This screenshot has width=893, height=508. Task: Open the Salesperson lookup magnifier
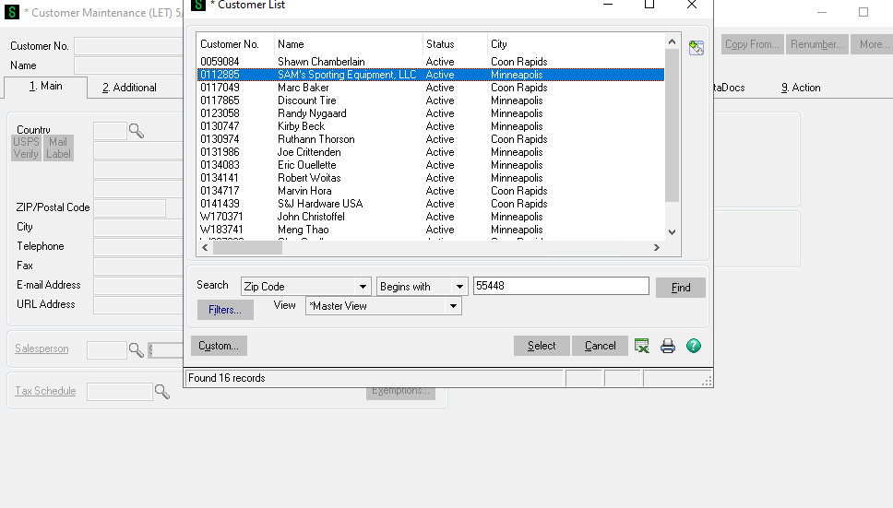137,349
